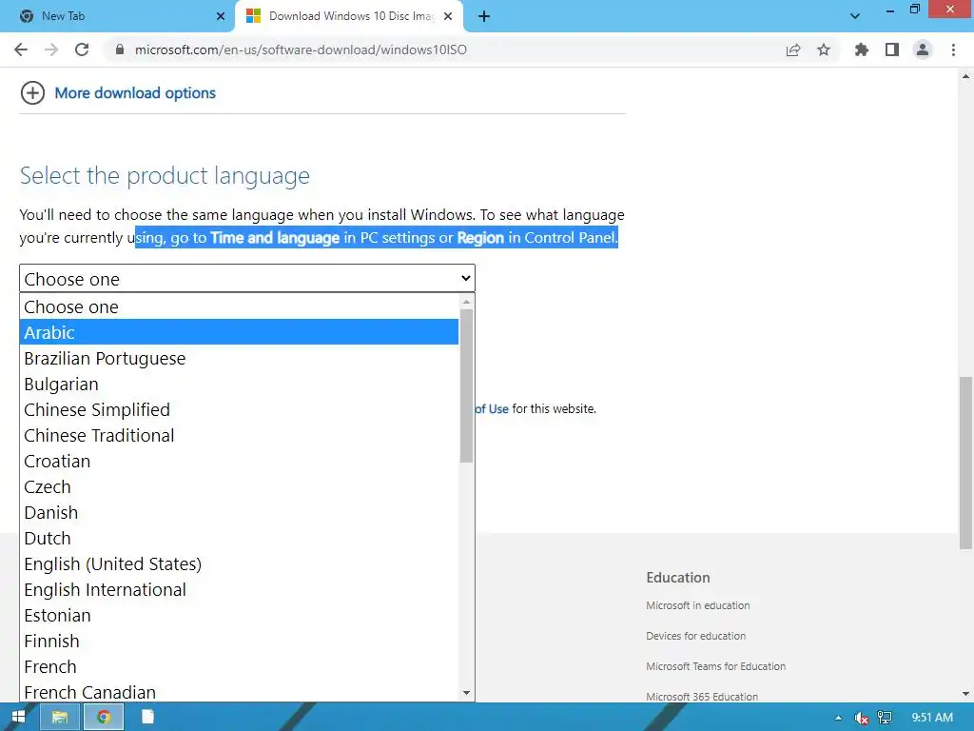
Task: Click the forward navigation arrow
Action: (51, 49)
